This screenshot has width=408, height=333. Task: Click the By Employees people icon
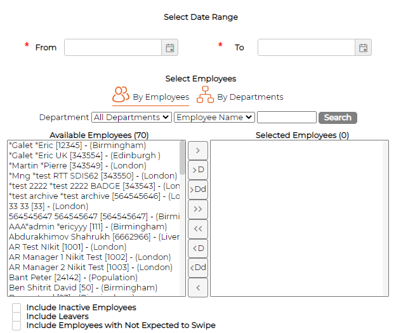tap(121, 95)
